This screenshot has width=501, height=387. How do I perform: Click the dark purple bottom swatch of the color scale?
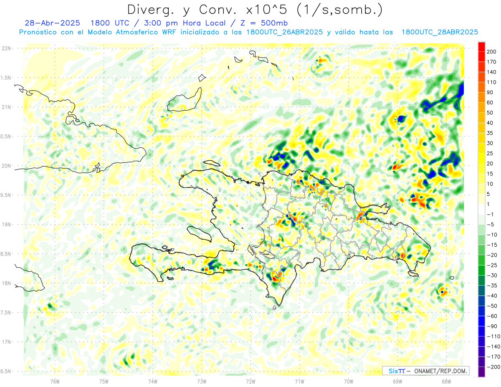[x=481, y=372]
